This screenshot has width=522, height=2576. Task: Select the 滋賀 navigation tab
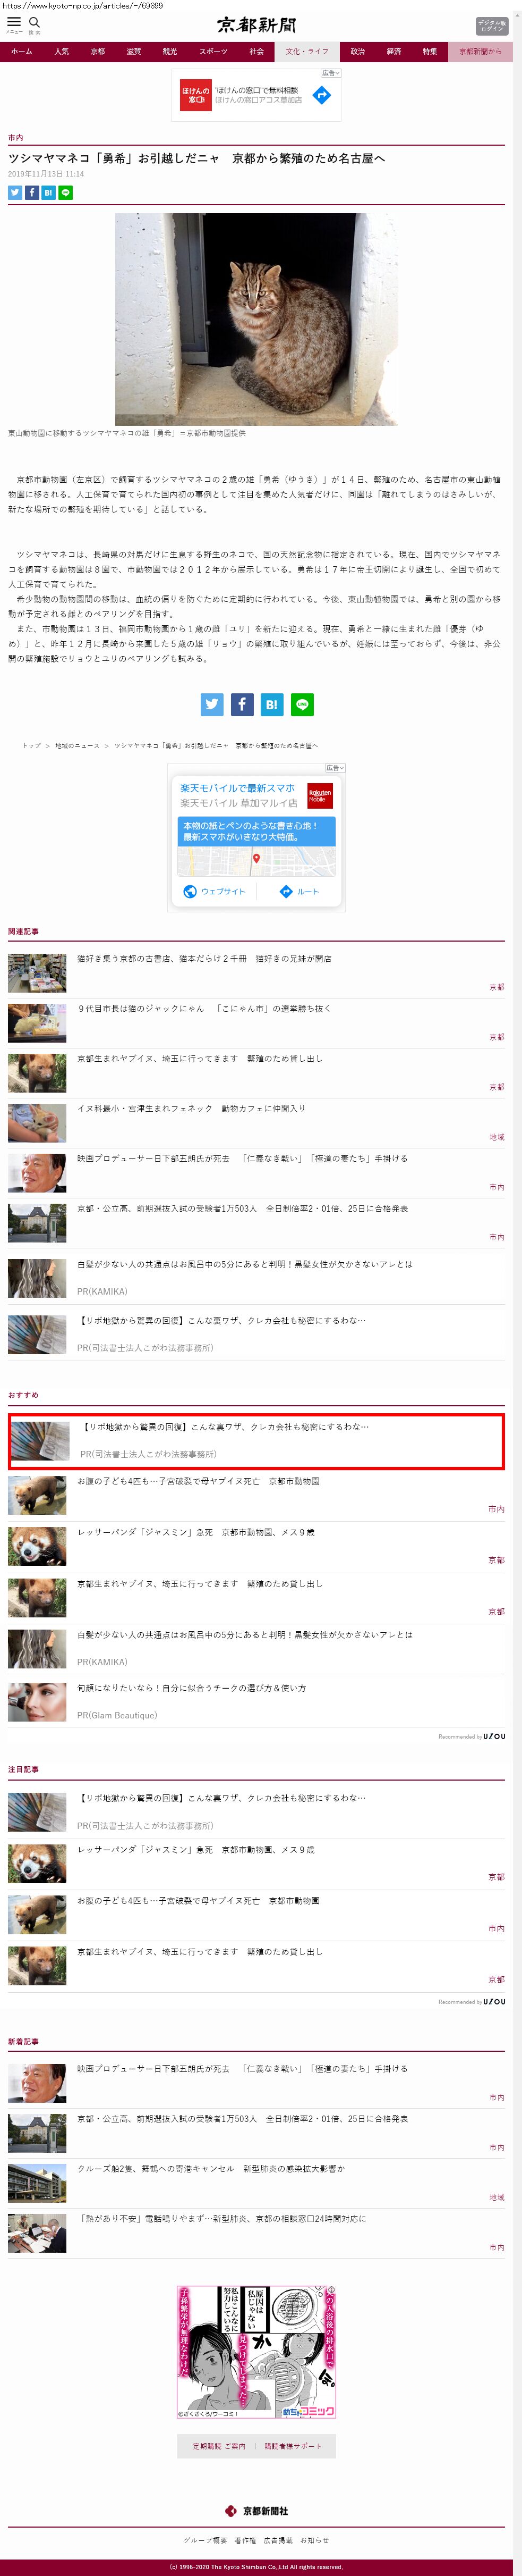(x=134, y=51)
